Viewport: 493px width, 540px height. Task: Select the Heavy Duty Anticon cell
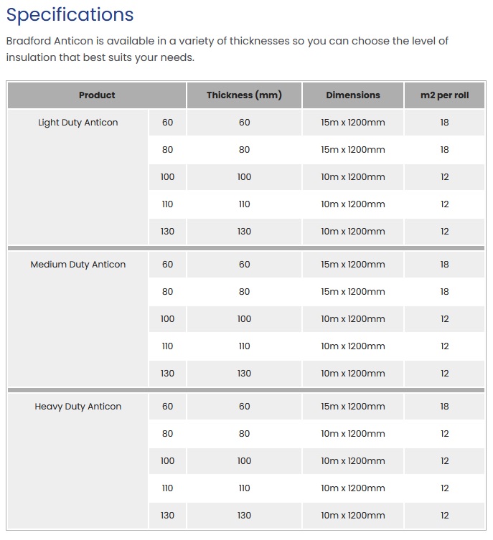[78, 461]
